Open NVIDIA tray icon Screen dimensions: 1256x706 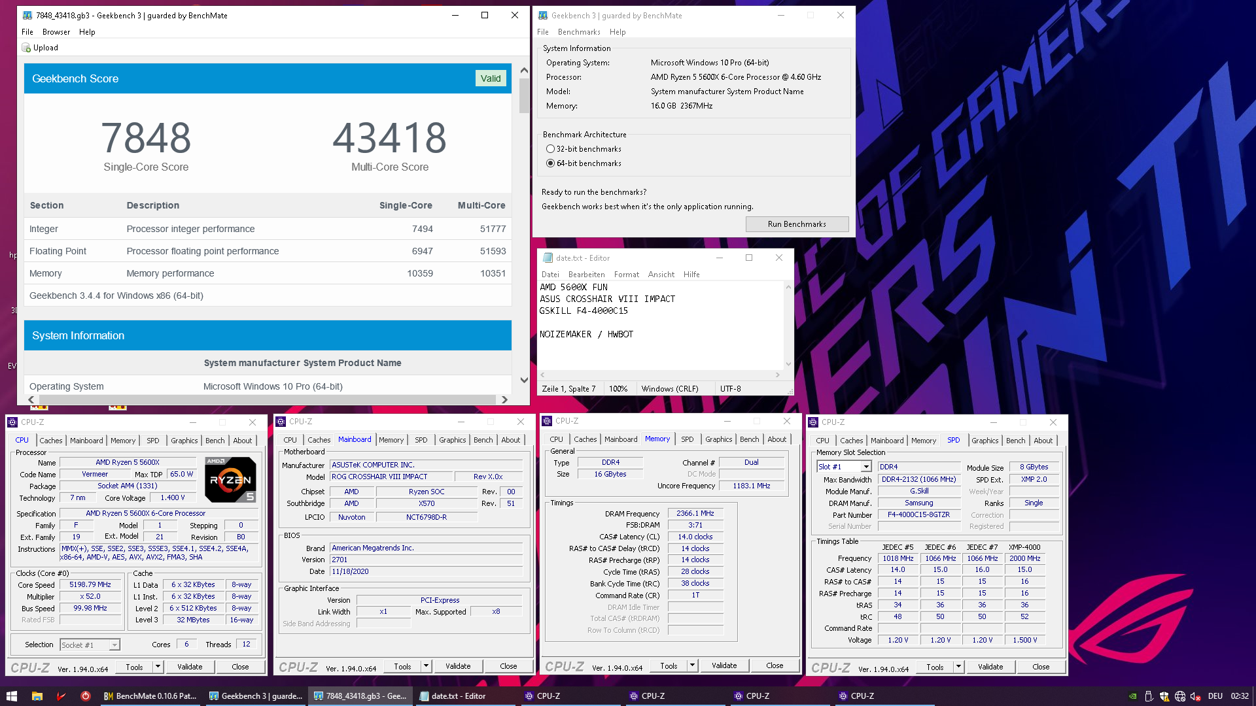click(1132, 696)
